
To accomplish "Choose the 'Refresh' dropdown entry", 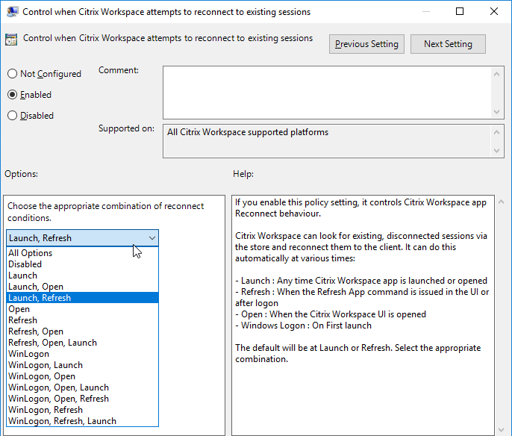I will (x=82, y=320).
